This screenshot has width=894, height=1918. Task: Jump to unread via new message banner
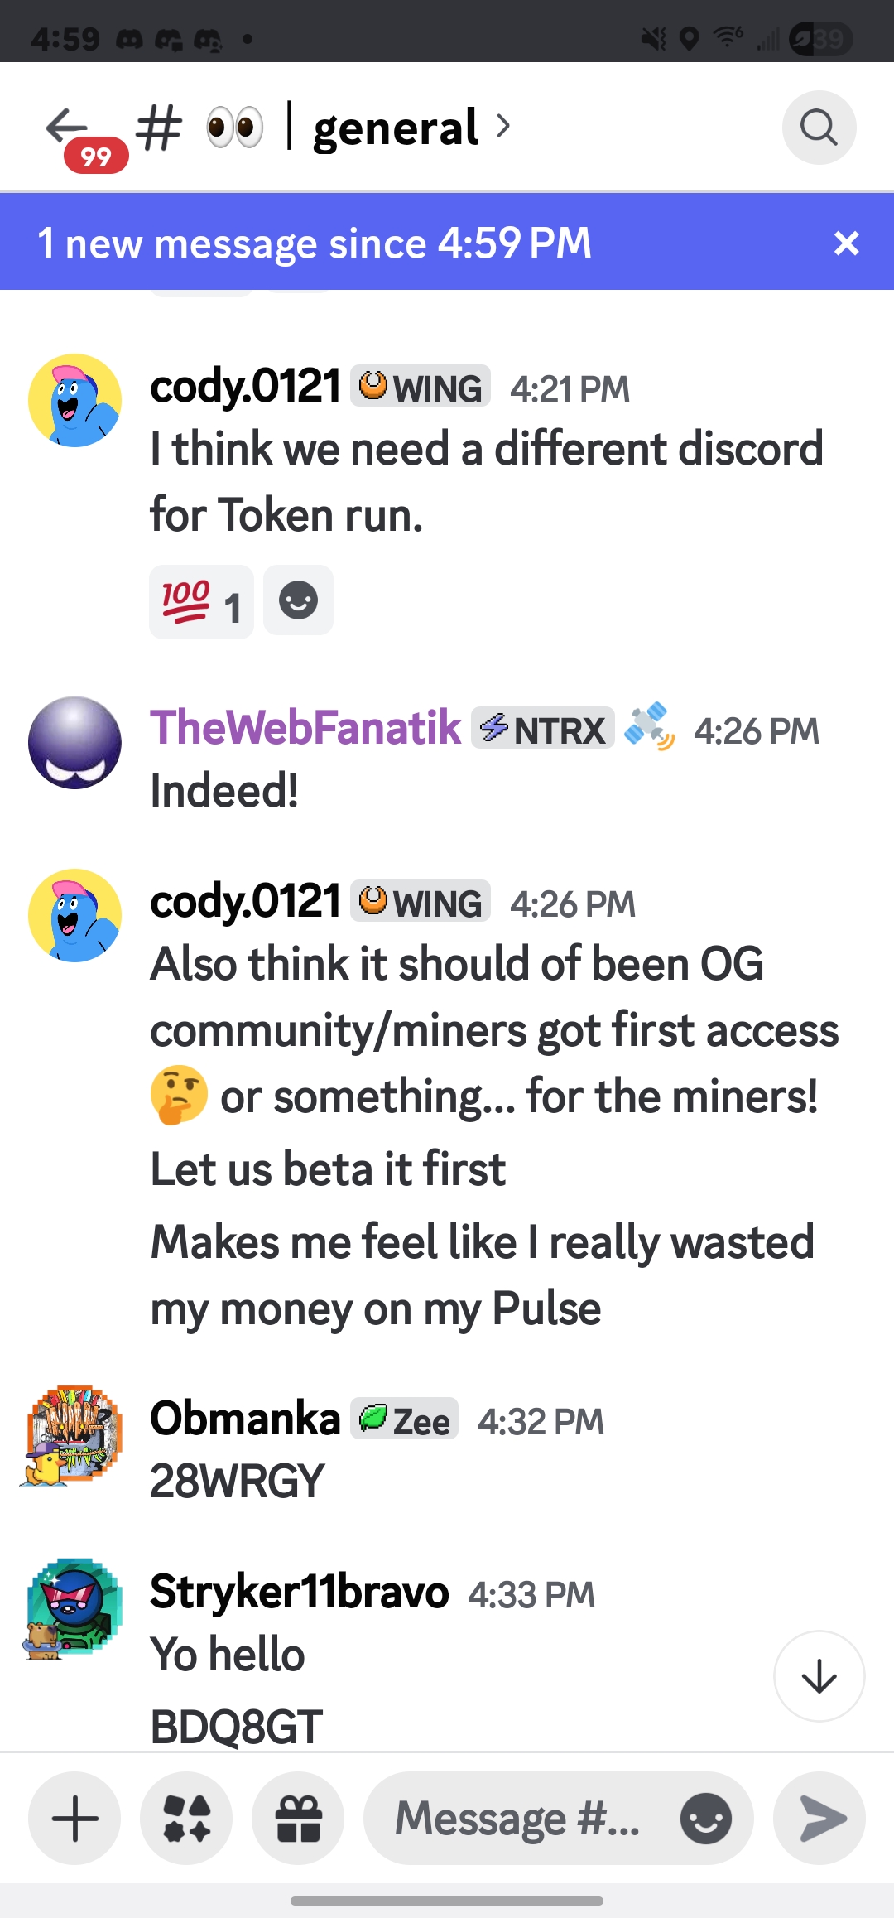pyautogui.click(x=315, y=243)
